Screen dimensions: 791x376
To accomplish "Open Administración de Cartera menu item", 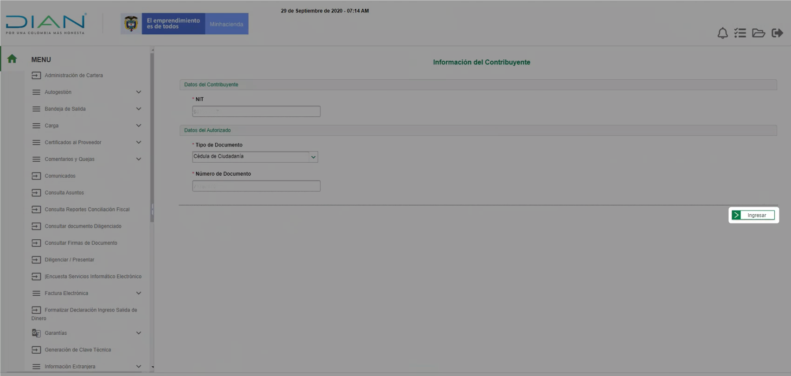I will (x=73, y=76).
